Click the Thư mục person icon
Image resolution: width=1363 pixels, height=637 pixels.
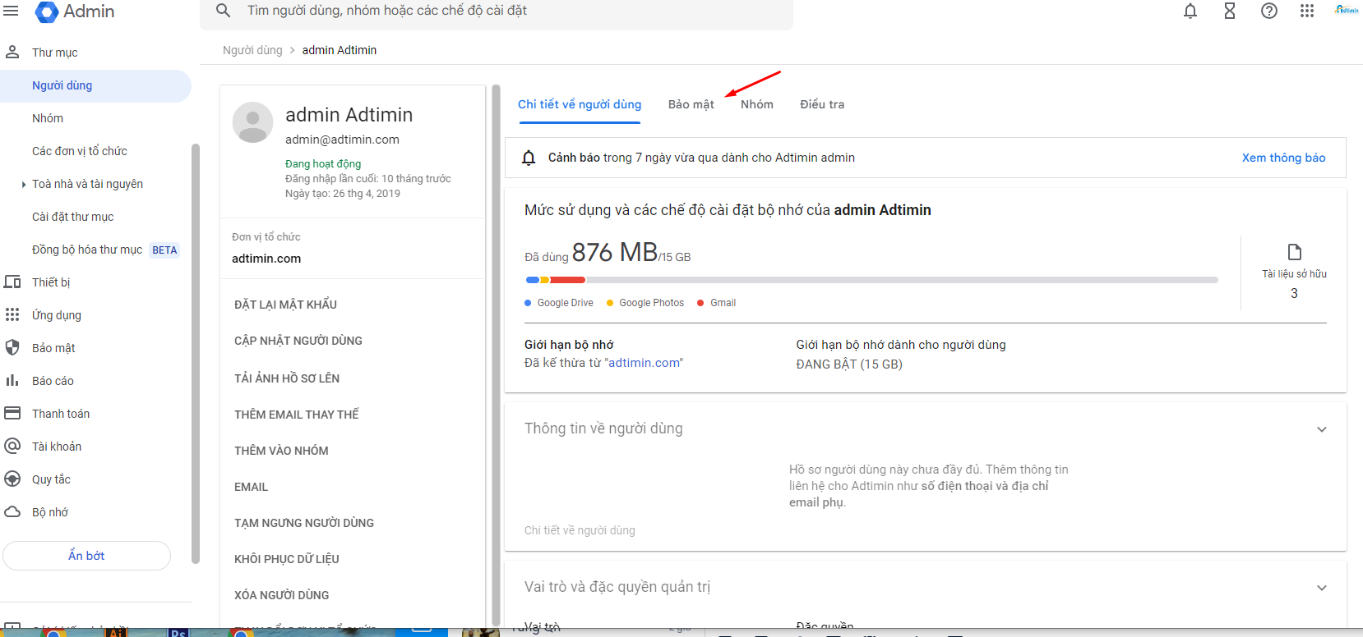(12, 53)
